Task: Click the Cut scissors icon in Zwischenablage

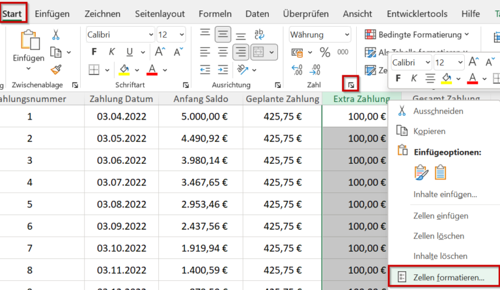Action: [56, 34]
